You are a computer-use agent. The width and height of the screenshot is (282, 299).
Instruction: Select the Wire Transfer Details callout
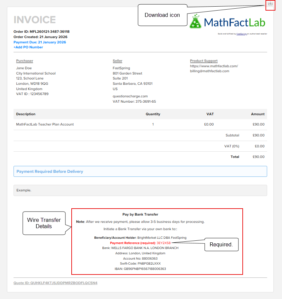pos(44,223)
